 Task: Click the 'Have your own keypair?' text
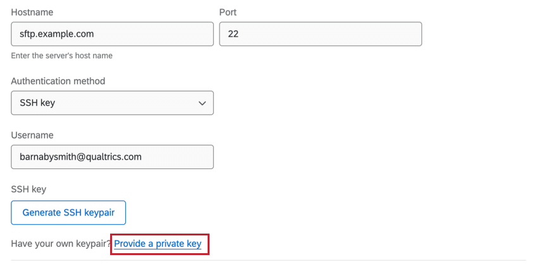pos(61,244)
